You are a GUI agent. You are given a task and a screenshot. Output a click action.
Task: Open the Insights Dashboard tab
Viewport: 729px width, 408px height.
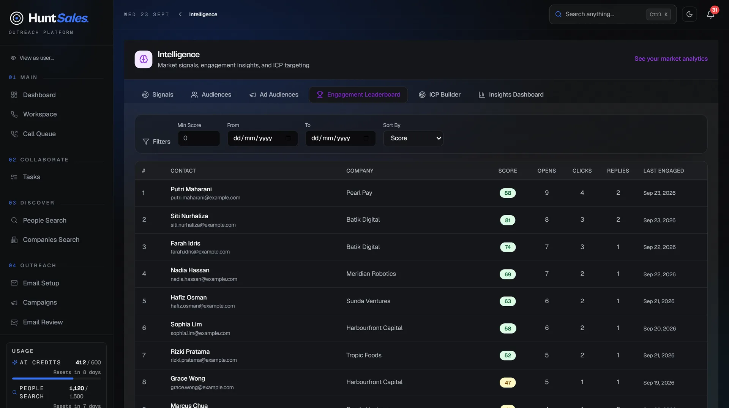[x=511, y=95]
